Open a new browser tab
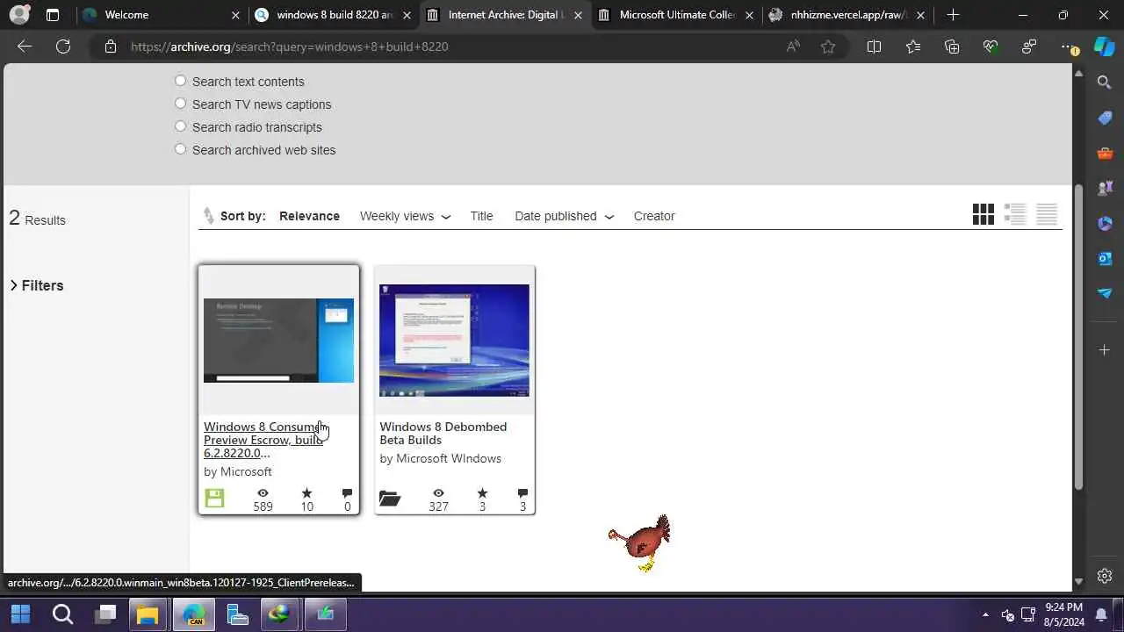This screenshot has height=632, width=1124. coord(953,15)
